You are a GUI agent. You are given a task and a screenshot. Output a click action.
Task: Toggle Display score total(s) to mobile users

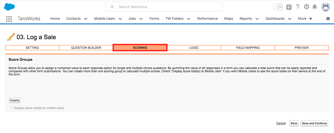pyautogui.click(x=12, y=108)
